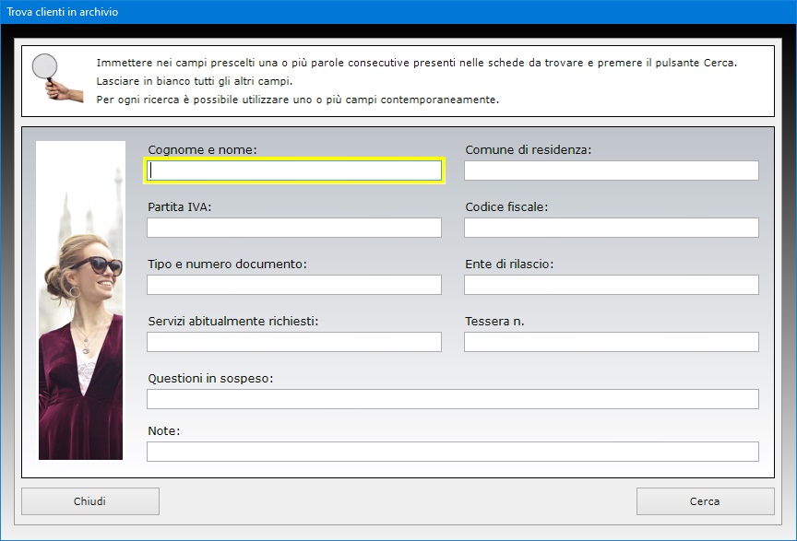Click the 'Partita IVA:' label
Image resolution: width=797 pixels, height=541 pixels.
tap(180, 206)
